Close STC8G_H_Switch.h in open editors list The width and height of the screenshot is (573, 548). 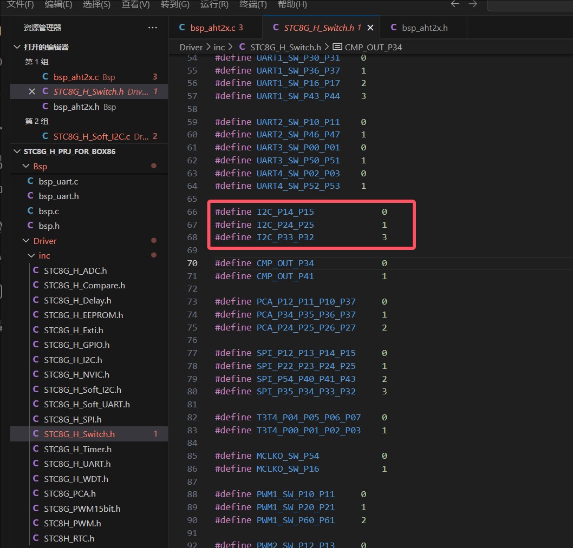tap(32, 91)
